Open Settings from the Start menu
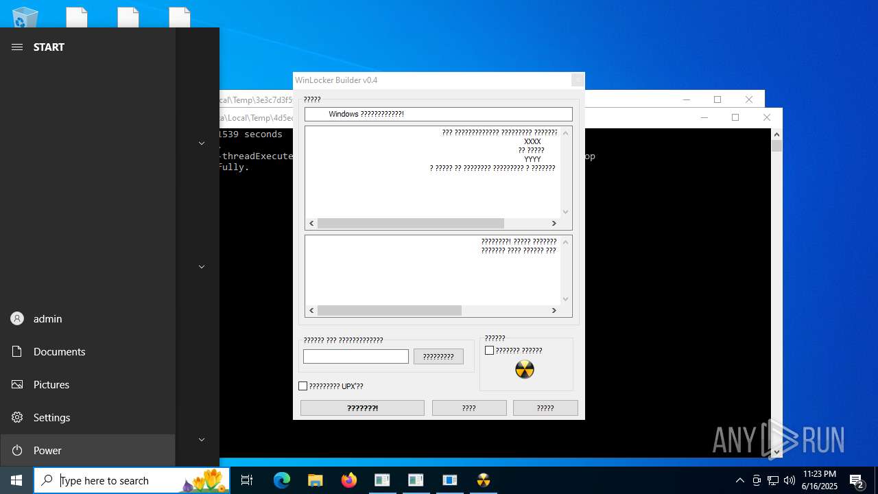This screenshot has height=494, width=878. (x=88, y=417)
